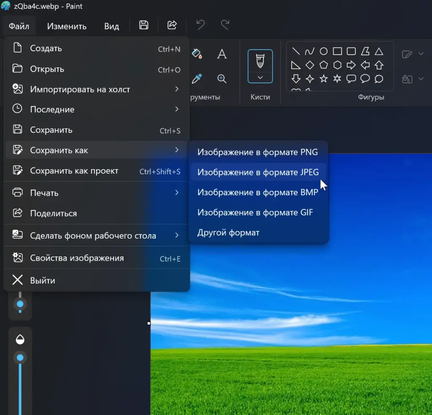Select the Color picker eyedropper tool
This screenshot has height=415, width=432.
pyautogui.click(x=197, y=79)
